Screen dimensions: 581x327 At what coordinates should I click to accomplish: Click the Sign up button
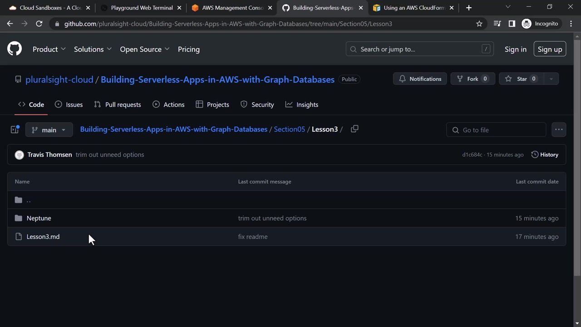point(550,49)
